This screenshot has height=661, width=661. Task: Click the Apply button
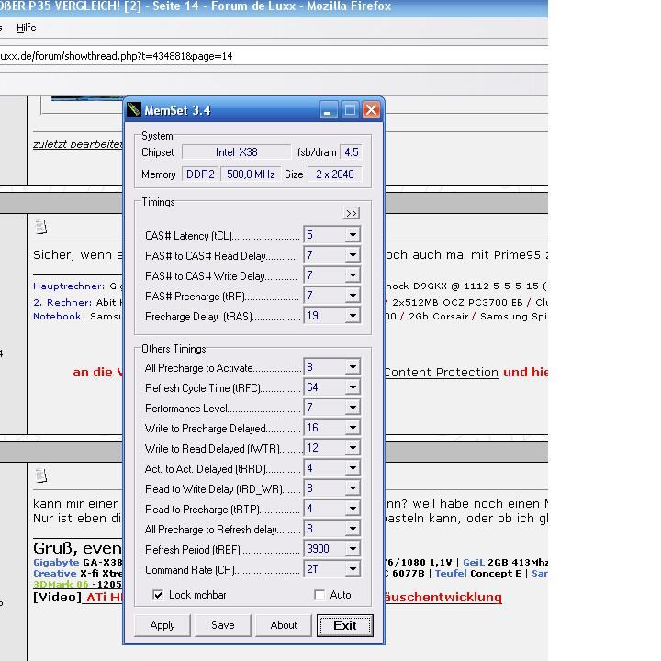pos(162,625)
